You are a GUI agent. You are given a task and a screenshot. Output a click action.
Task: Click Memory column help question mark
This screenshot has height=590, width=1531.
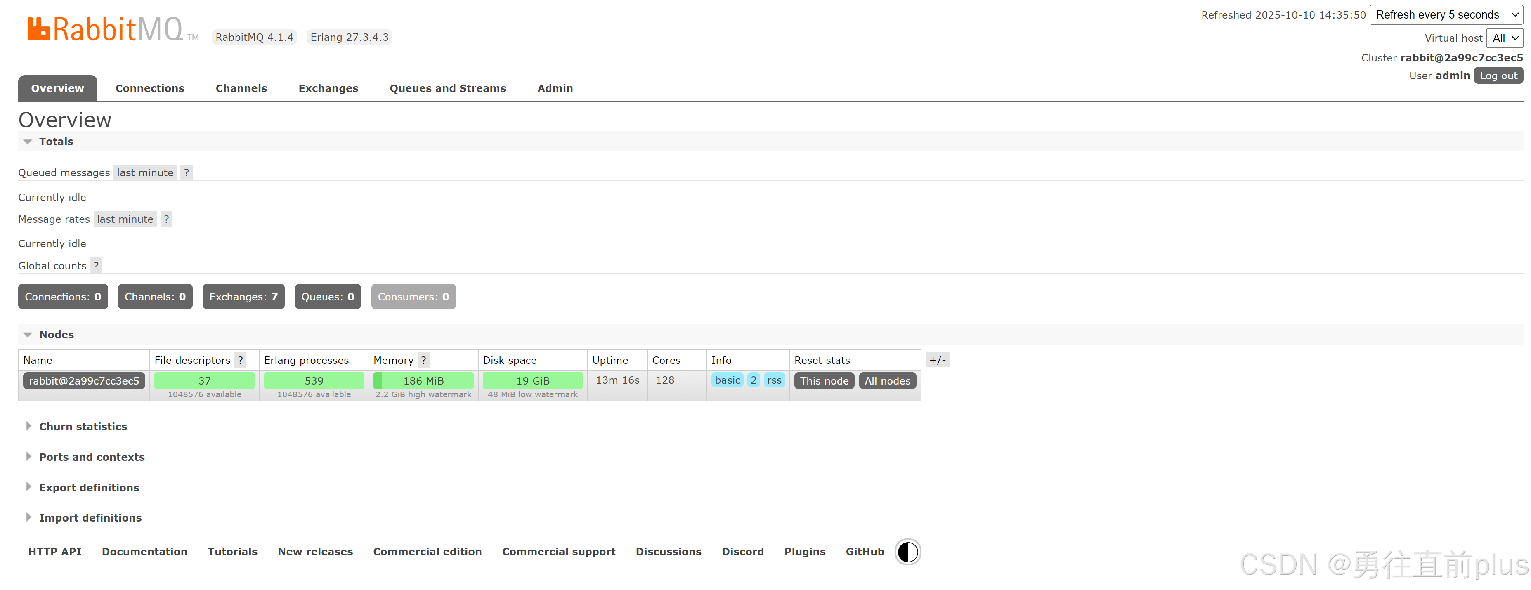point(423,360)
